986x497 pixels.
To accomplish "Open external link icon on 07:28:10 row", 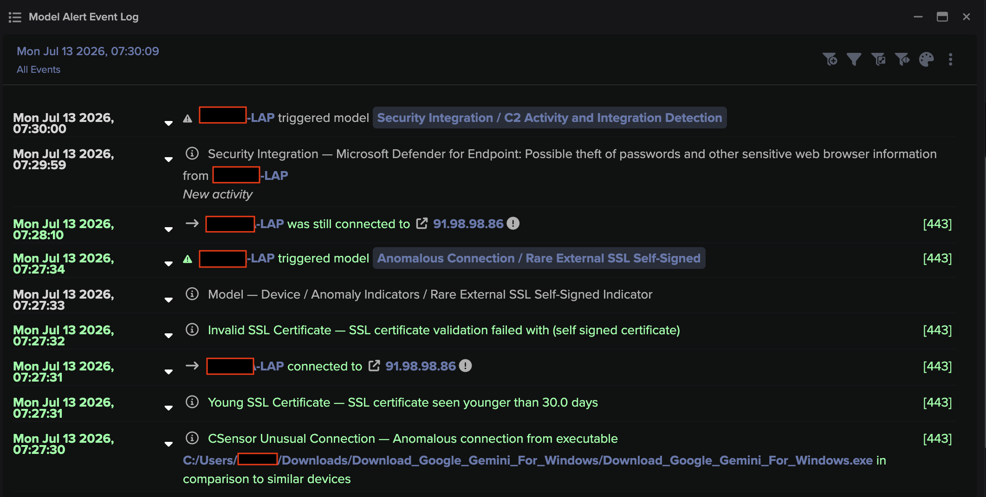I will coord(422,223).
